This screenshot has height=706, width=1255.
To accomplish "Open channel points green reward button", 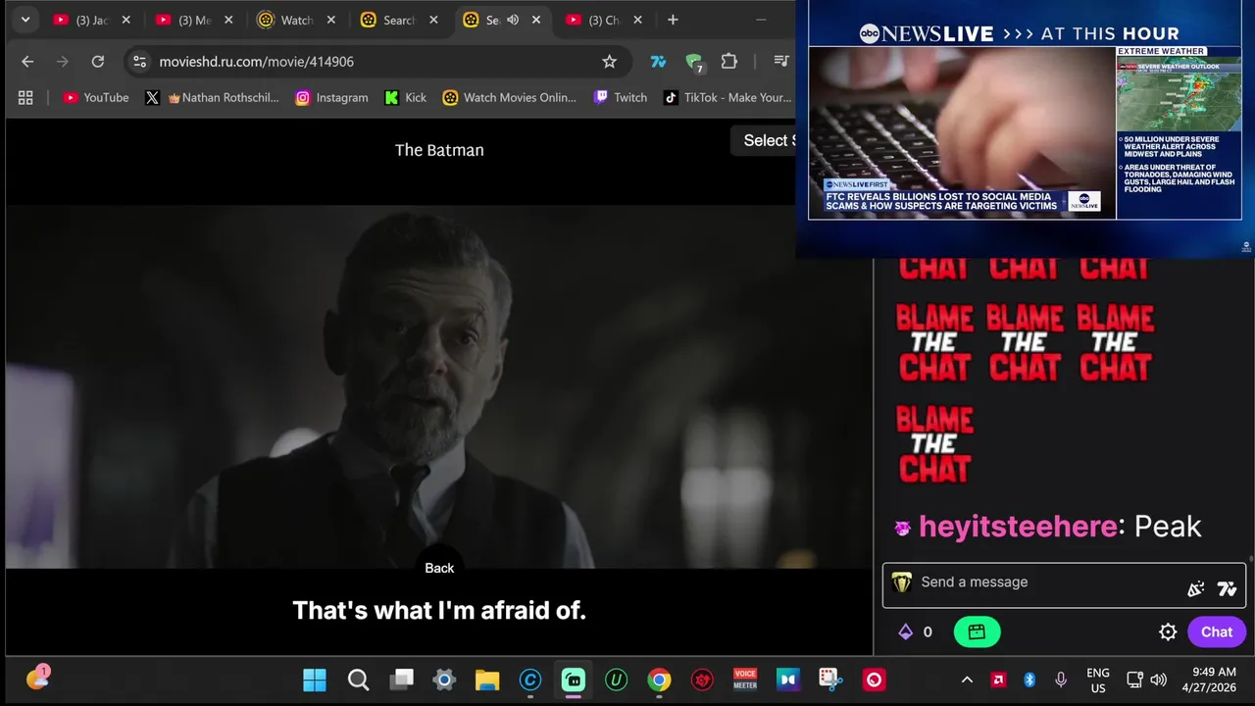I will pyautogui.click(x=977, y=632).
